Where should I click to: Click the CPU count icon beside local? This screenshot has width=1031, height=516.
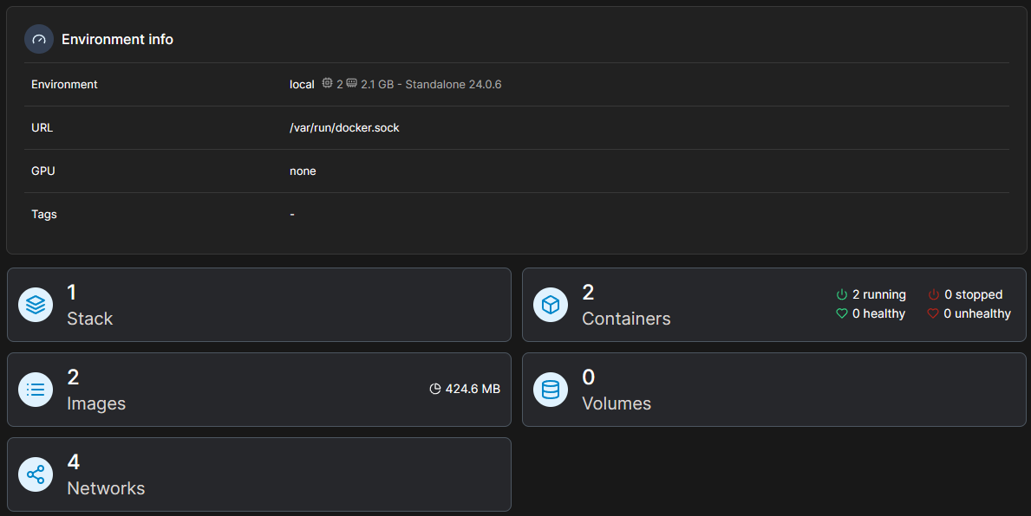click(327, 84)
